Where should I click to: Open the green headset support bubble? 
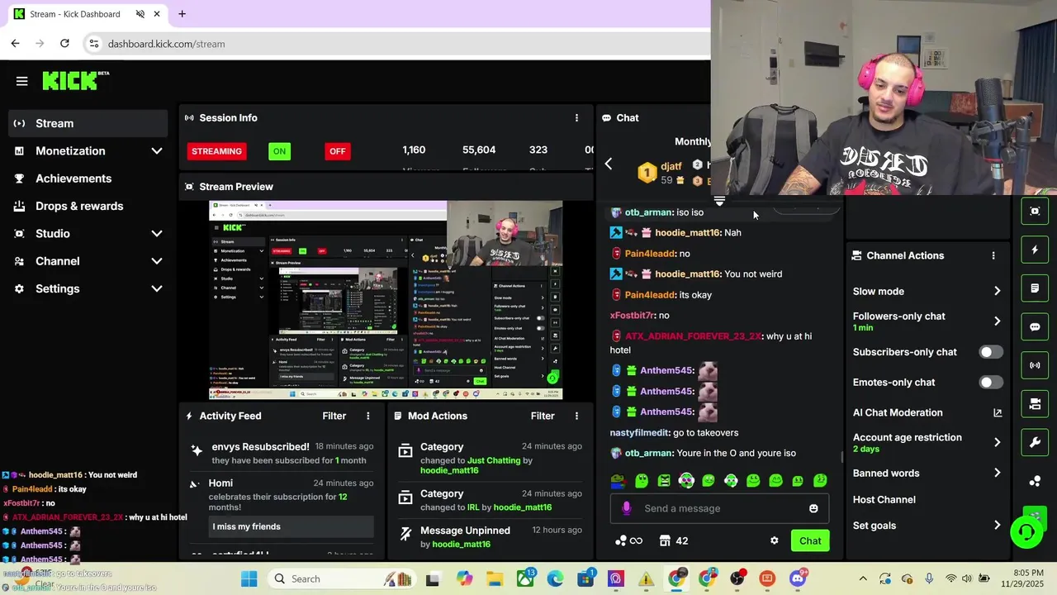pos(1026,531)
